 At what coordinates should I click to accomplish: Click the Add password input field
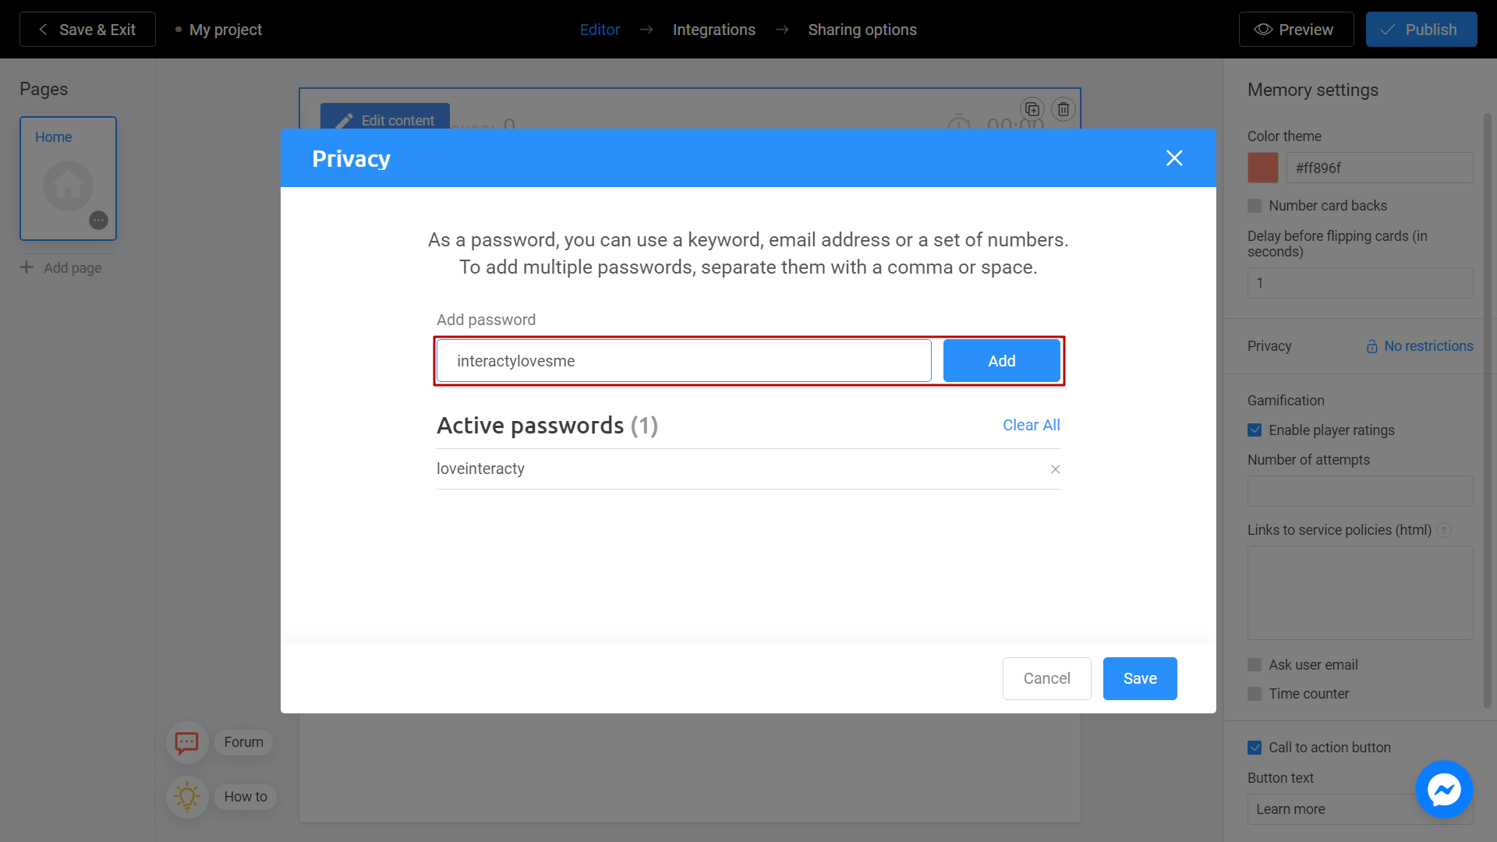click(686, 360)
